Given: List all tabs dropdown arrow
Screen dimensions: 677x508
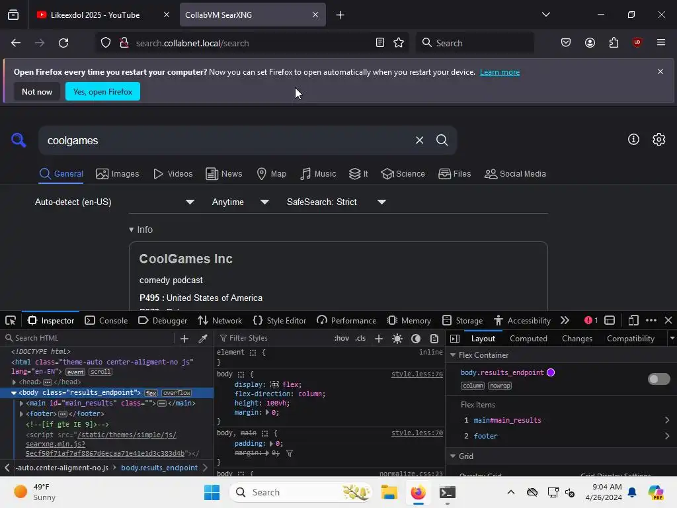Looking at the screenshot, I should point(545,15).
